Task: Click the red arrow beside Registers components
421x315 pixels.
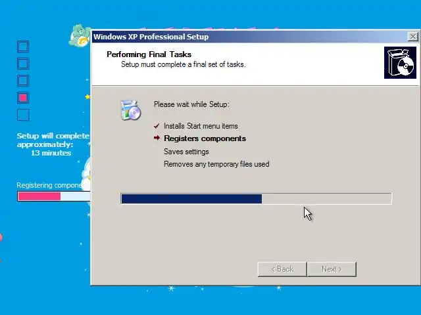Action: click(157, 138)
